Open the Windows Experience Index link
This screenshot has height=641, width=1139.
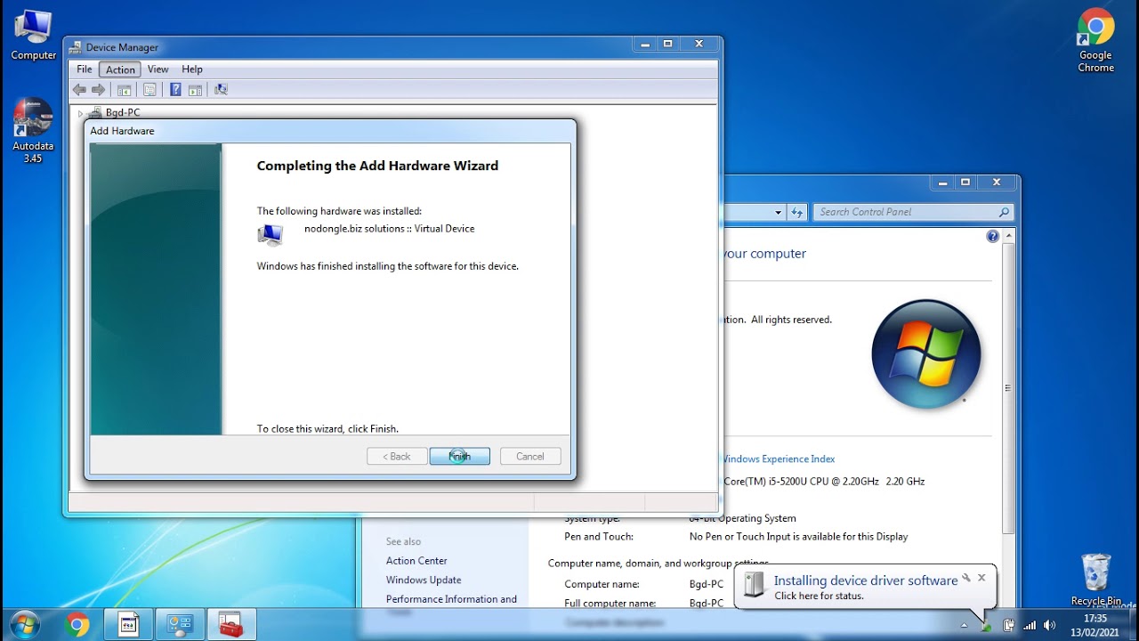pos(779,459)
